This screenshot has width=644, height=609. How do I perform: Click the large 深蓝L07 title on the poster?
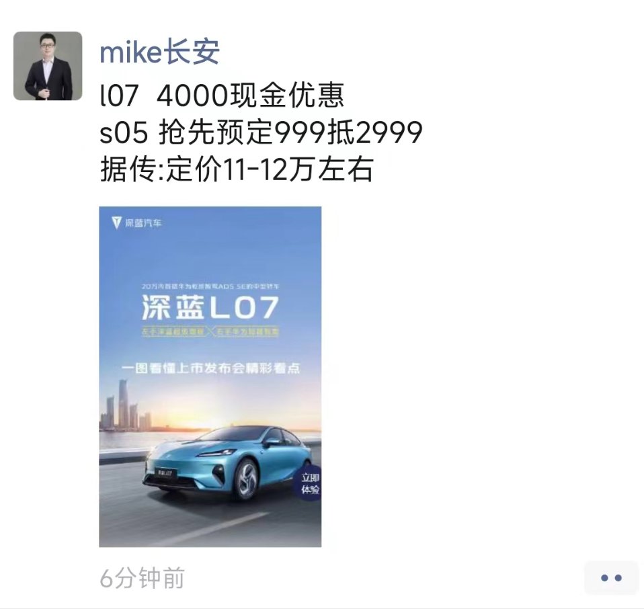pyautogui.click(x=210, y=308)
